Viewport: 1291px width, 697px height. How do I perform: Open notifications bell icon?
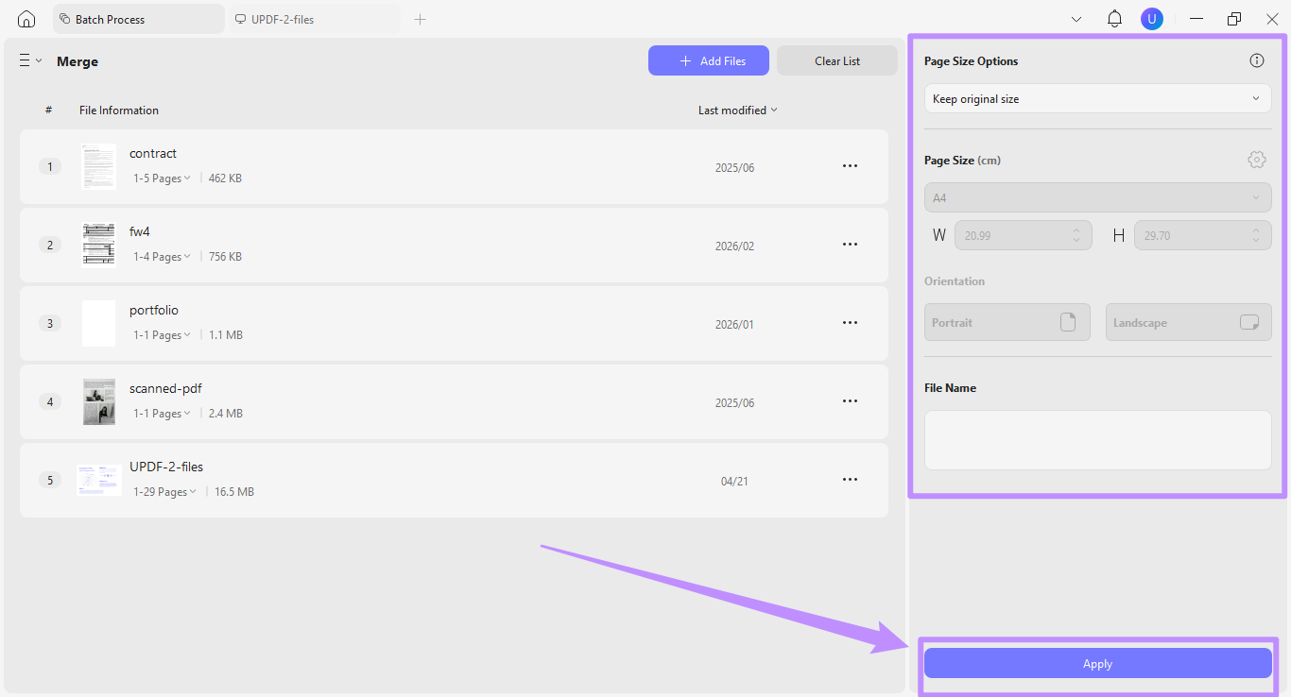1114,19
